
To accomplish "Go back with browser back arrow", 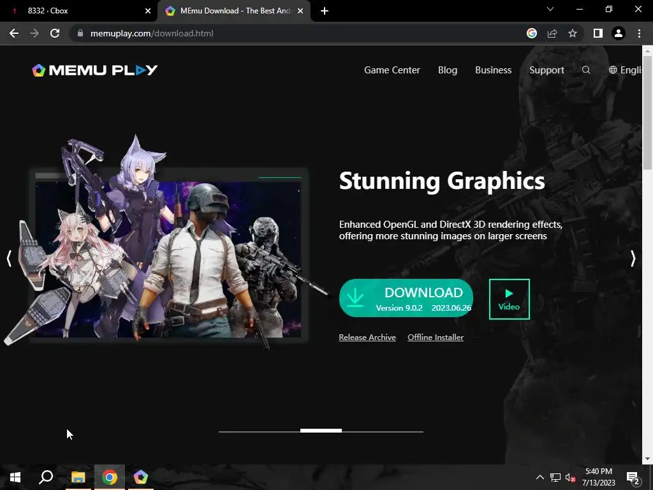I will coord(14,33).
